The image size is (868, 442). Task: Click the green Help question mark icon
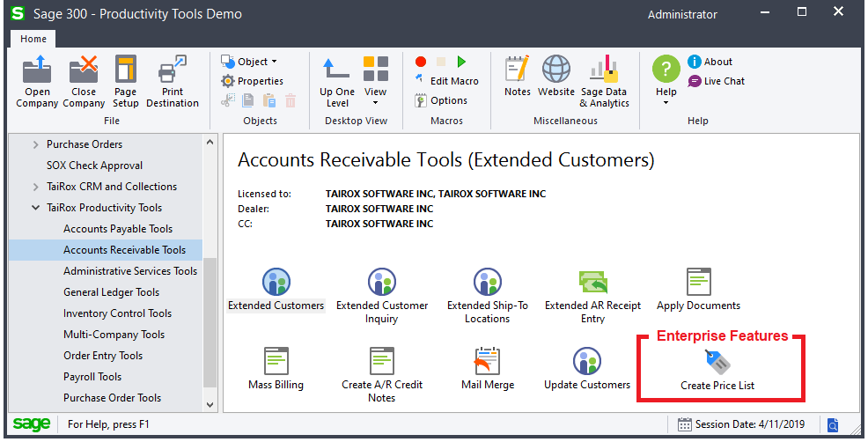666,69
